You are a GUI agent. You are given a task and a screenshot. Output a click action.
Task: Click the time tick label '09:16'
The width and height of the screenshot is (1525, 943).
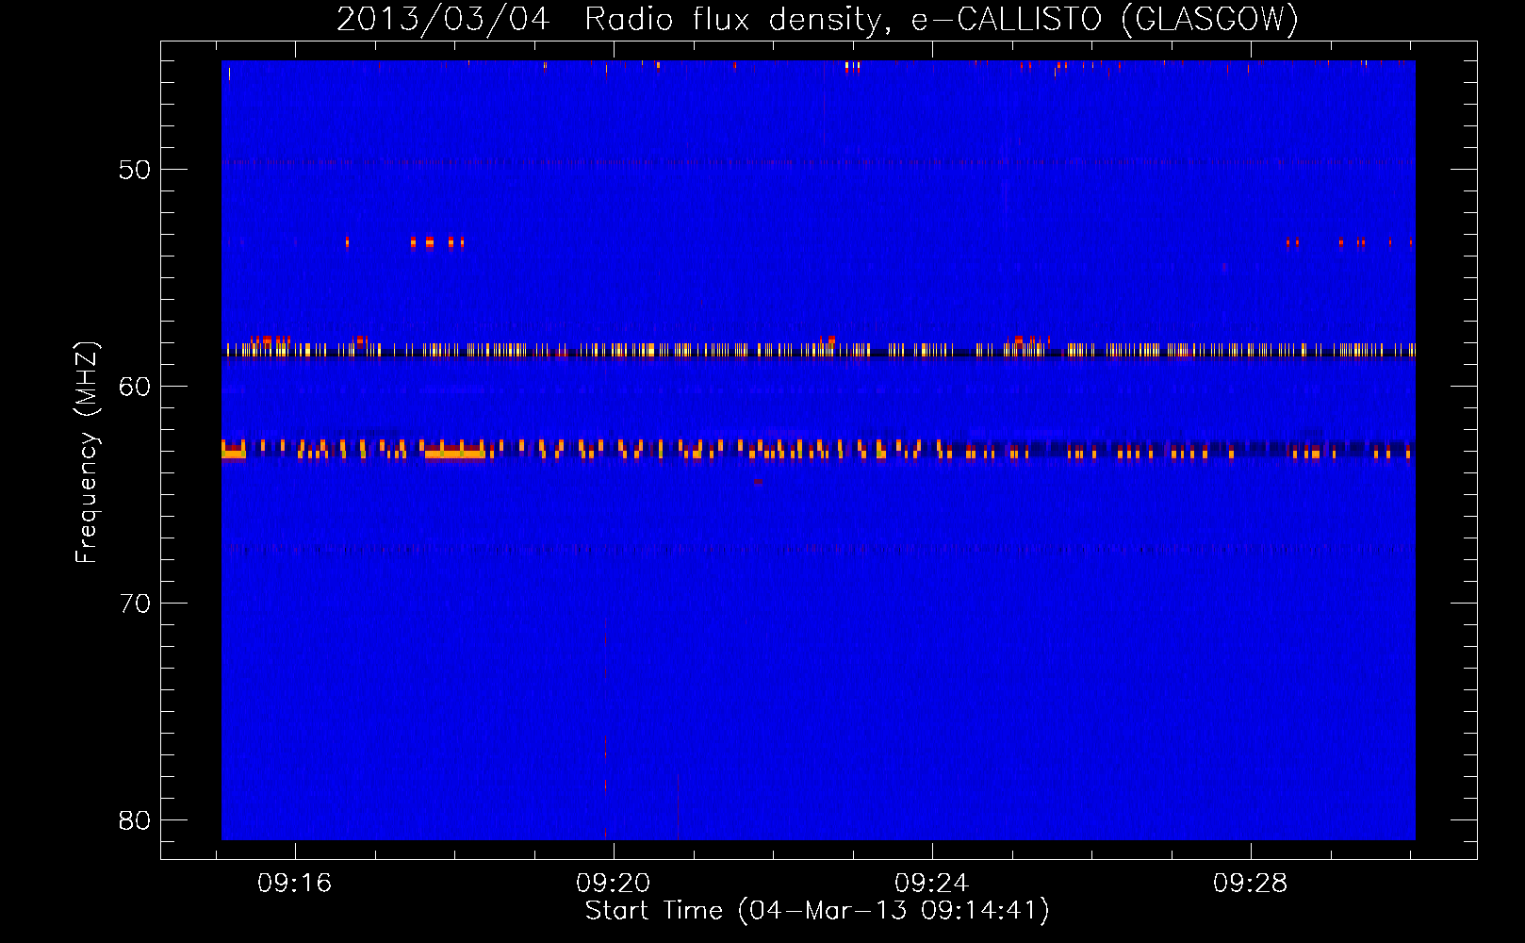tap(295, 883)
